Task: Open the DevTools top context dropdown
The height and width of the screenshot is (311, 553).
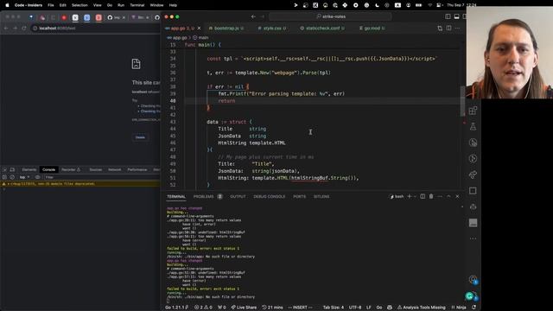Action: [x=24, y=177]
